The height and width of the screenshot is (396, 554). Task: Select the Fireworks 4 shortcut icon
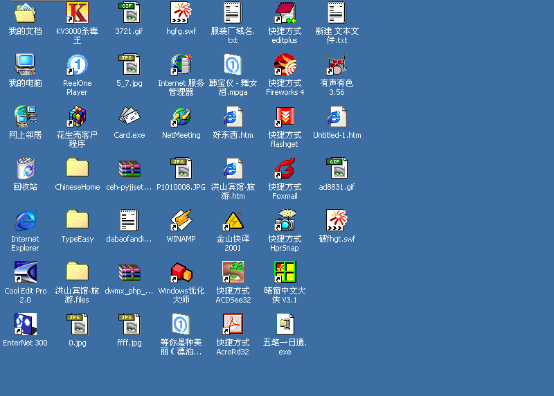[x=285, y=65]
